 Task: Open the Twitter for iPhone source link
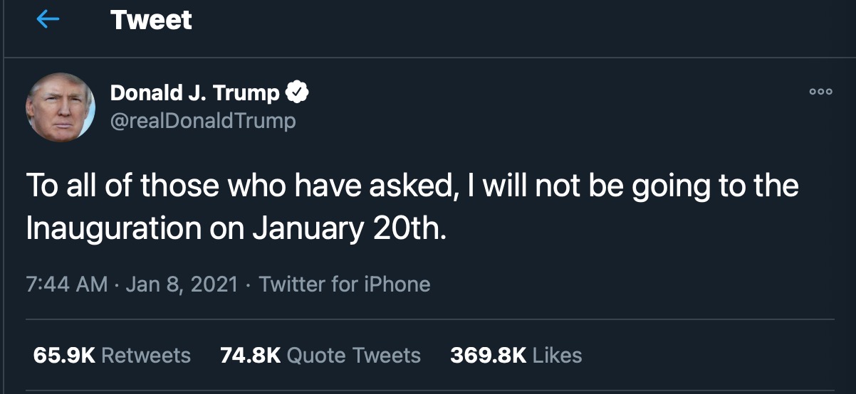coord(345,284)
